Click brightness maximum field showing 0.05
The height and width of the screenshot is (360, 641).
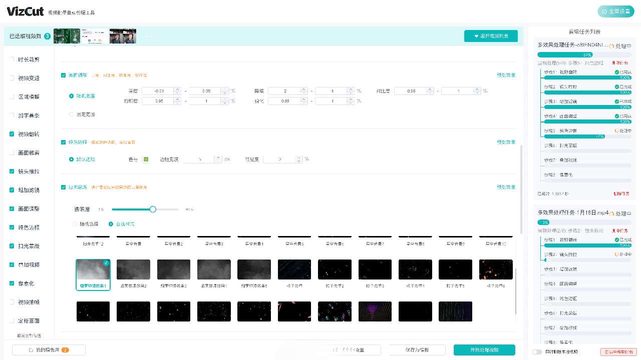point(204,91)
